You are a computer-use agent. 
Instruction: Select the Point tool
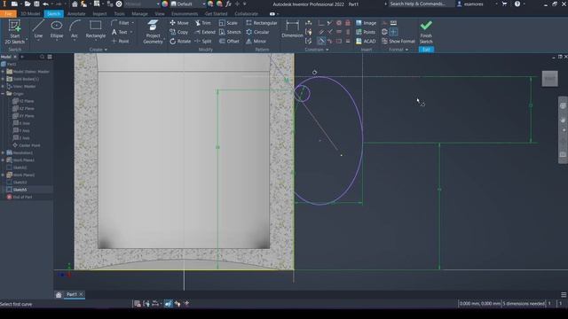point(121,42)
